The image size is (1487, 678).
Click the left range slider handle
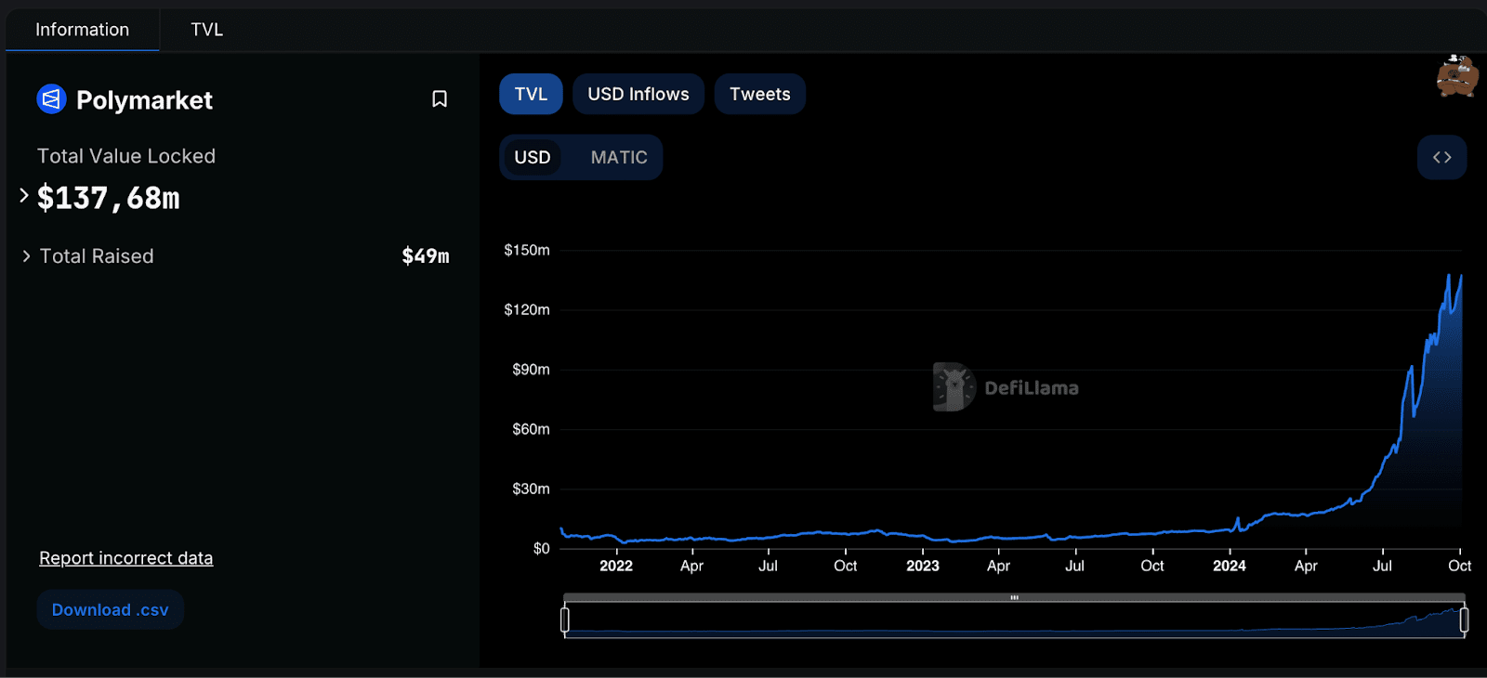pos(565,619)
